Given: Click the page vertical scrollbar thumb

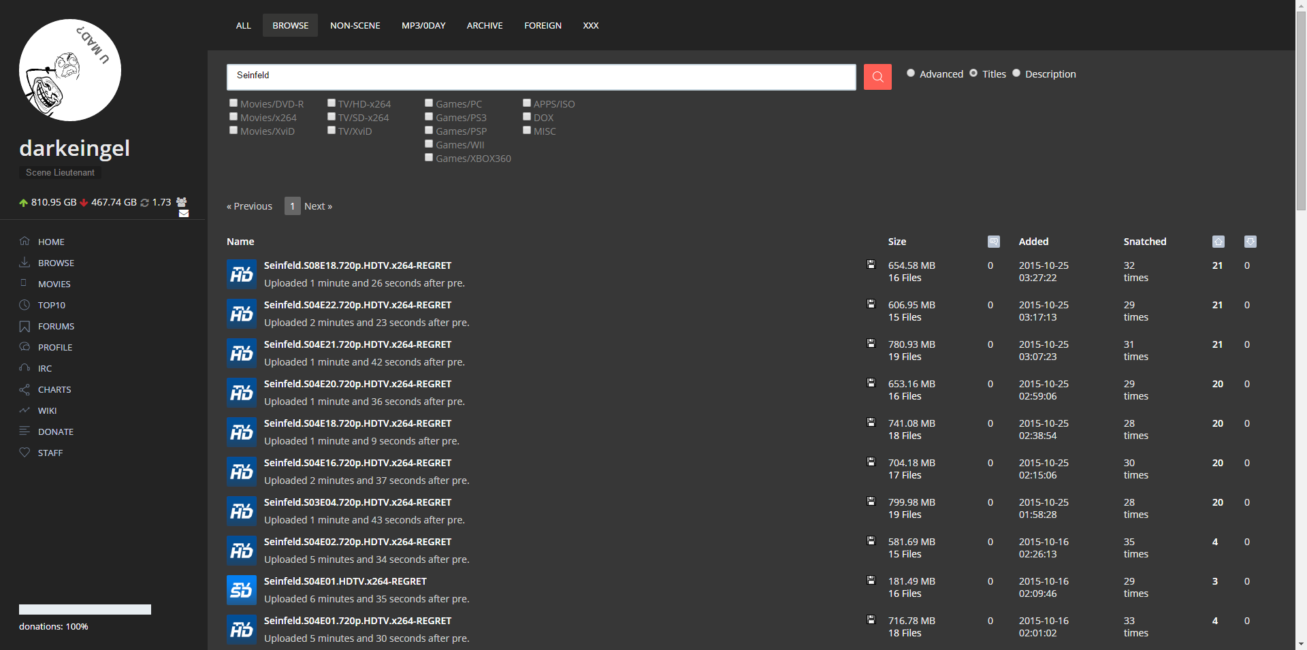Looking at the screenshot, I should coord(1301,112).
